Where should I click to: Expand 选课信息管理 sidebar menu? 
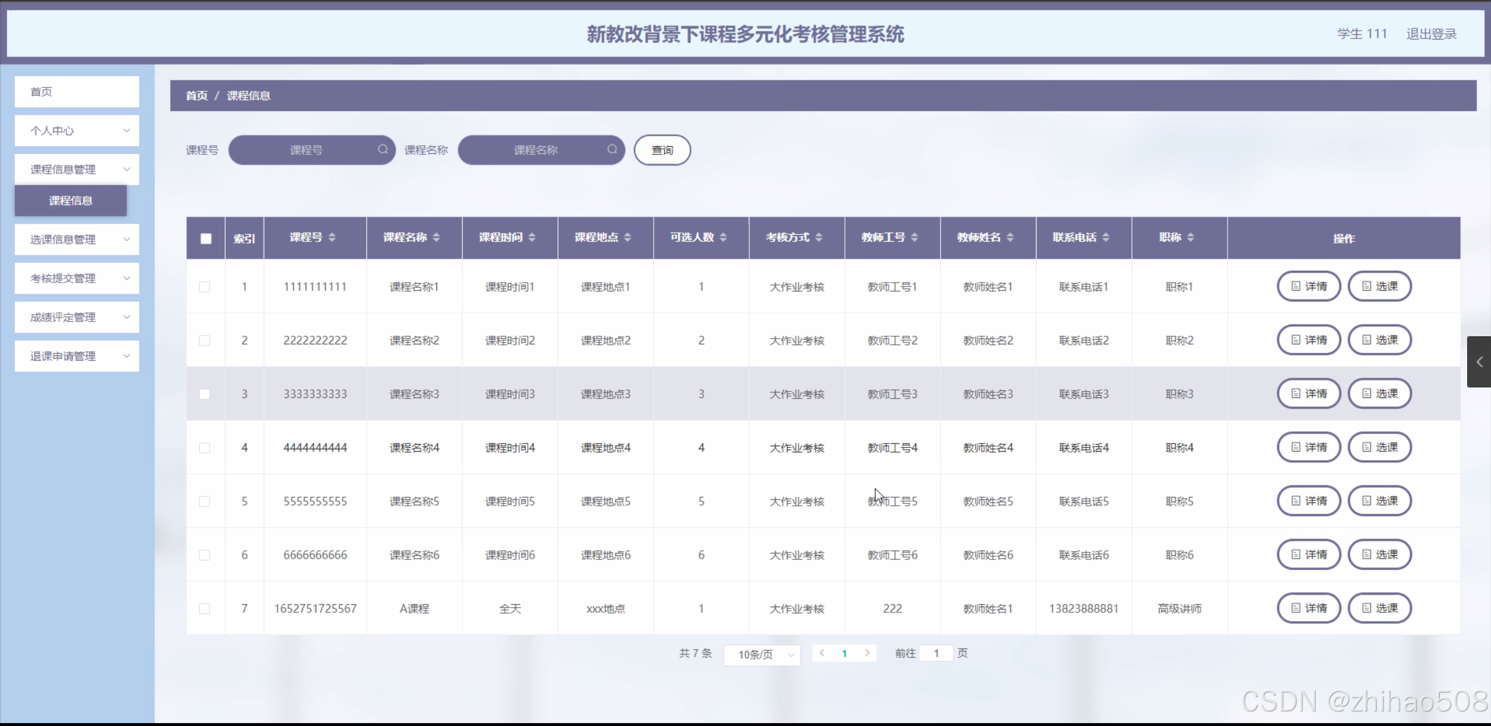click(77, 239)
